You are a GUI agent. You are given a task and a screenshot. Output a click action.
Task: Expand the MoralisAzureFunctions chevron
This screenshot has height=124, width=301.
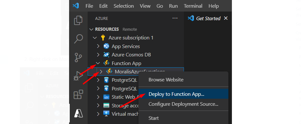coord(101,72)
